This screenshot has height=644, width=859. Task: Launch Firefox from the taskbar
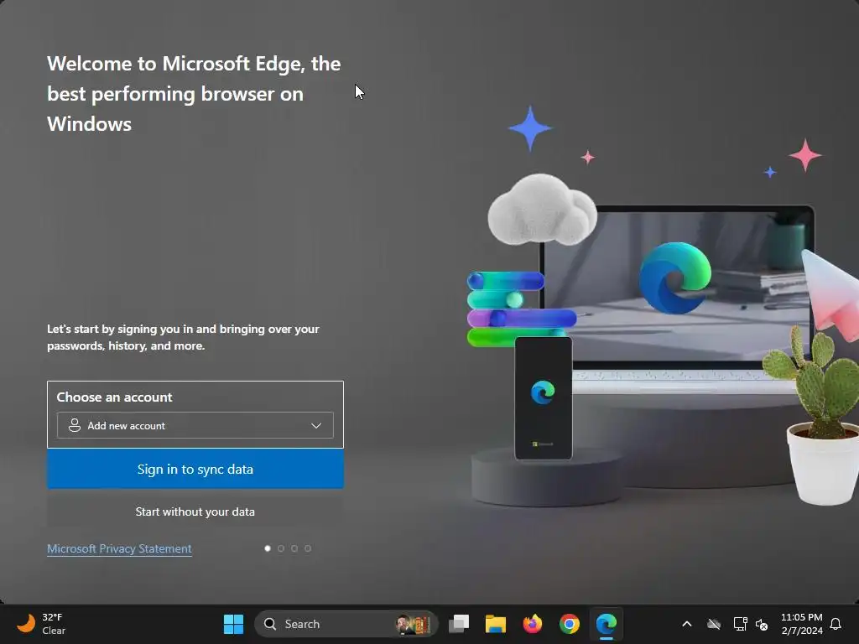pos(532,624)
